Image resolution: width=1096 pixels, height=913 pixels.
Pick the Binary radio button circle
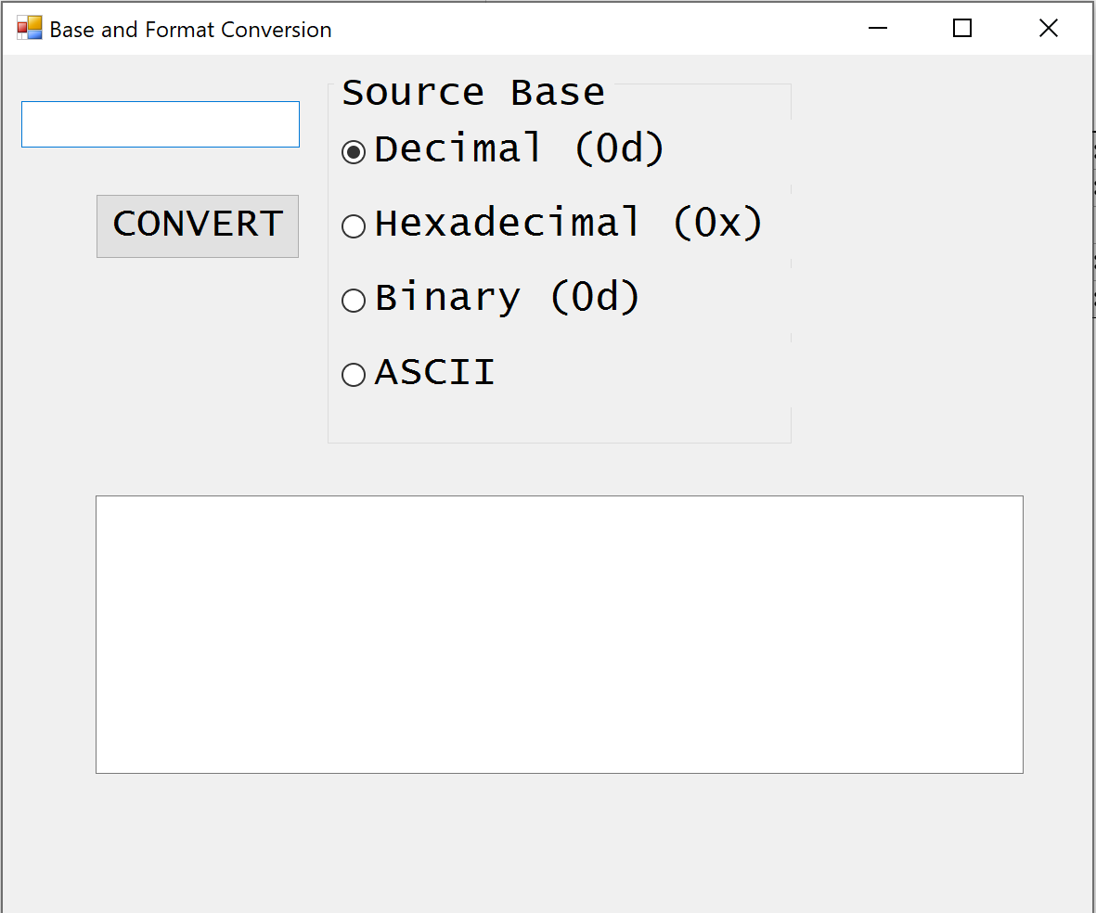pyautogui.click(x=354, y=300)
